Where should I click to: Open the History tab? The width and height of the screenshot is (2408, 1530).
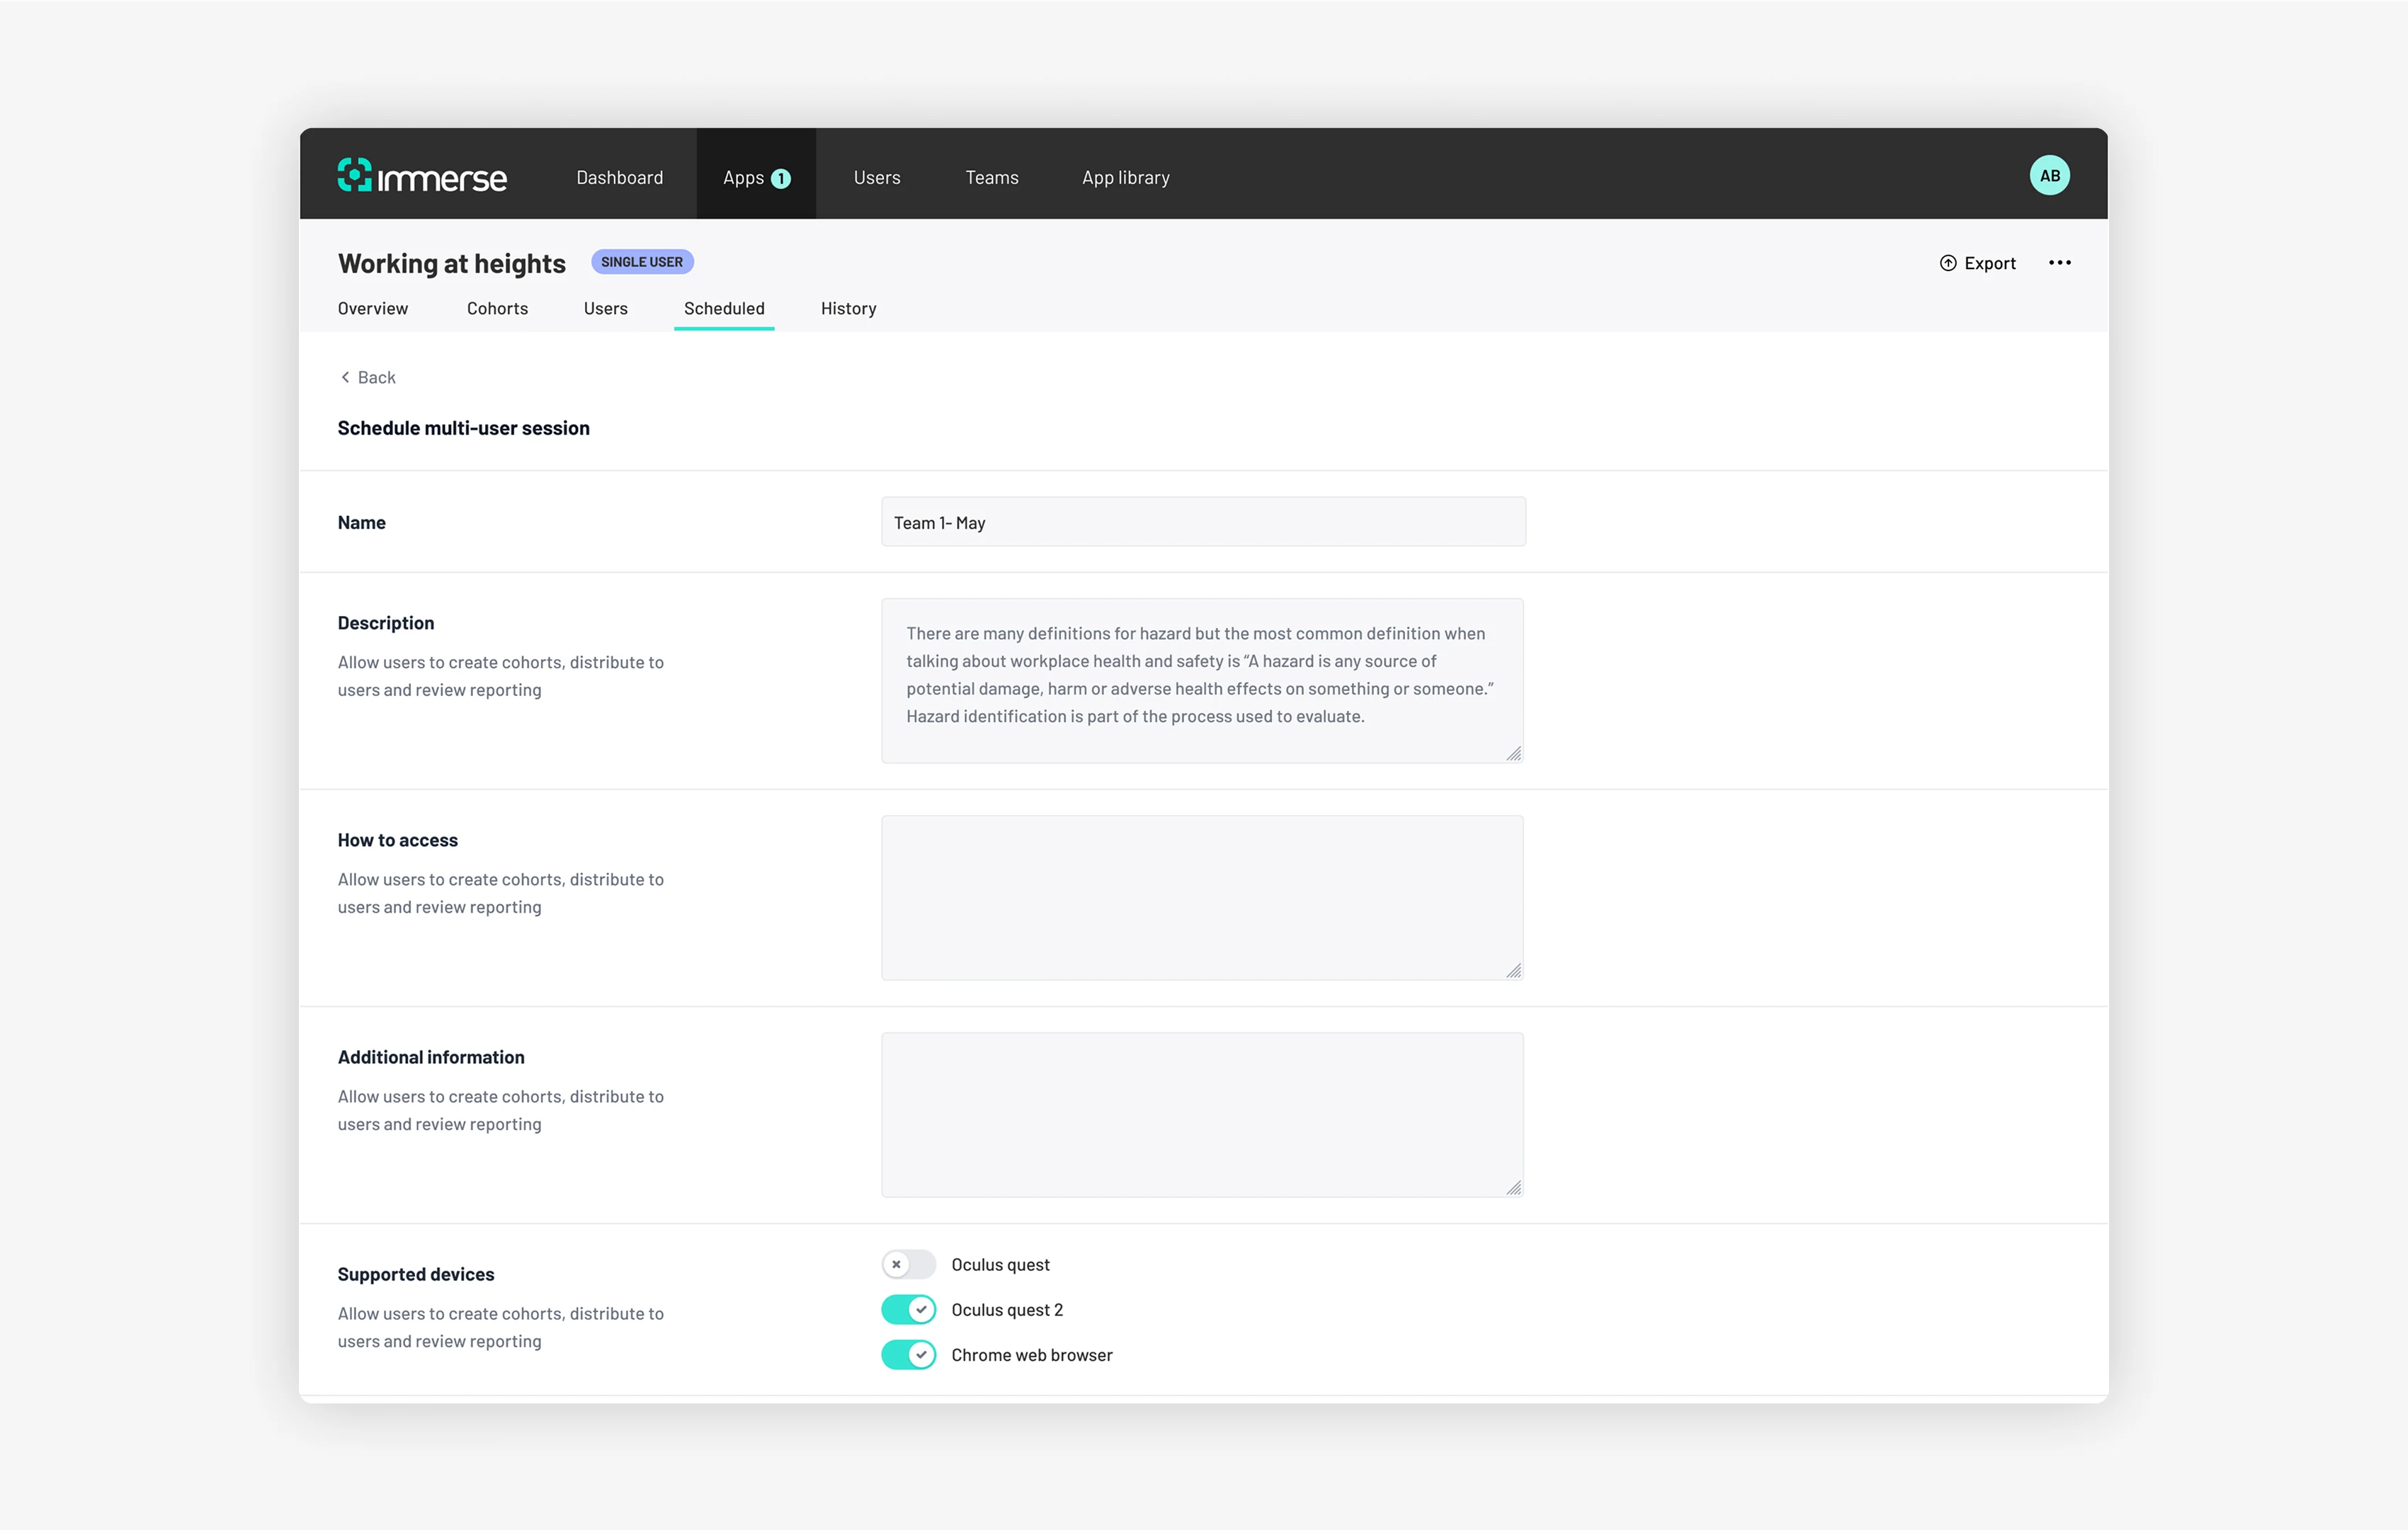pyautogui.click(x=848, y=308)
